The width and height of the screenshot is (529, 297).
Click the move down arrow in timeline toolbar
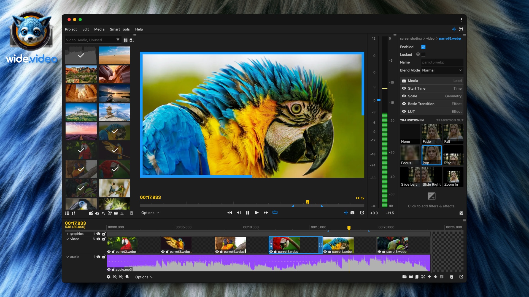(x=436, y=277)
